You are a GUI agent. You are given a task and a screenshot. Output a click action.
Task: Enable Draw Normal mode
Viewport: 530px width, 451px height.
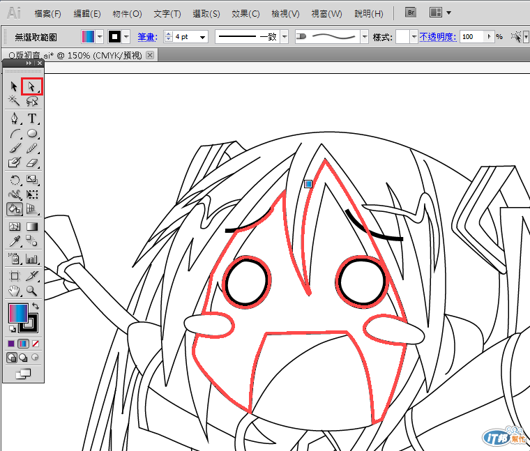(x=11, y=358)
